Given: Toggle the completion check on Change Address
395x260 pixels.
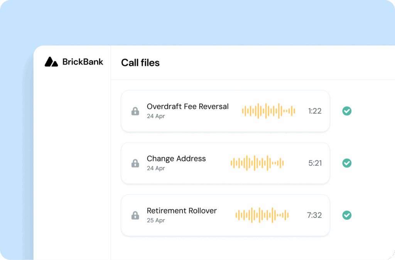Looking at the screenshot, I should pos(346,163).
